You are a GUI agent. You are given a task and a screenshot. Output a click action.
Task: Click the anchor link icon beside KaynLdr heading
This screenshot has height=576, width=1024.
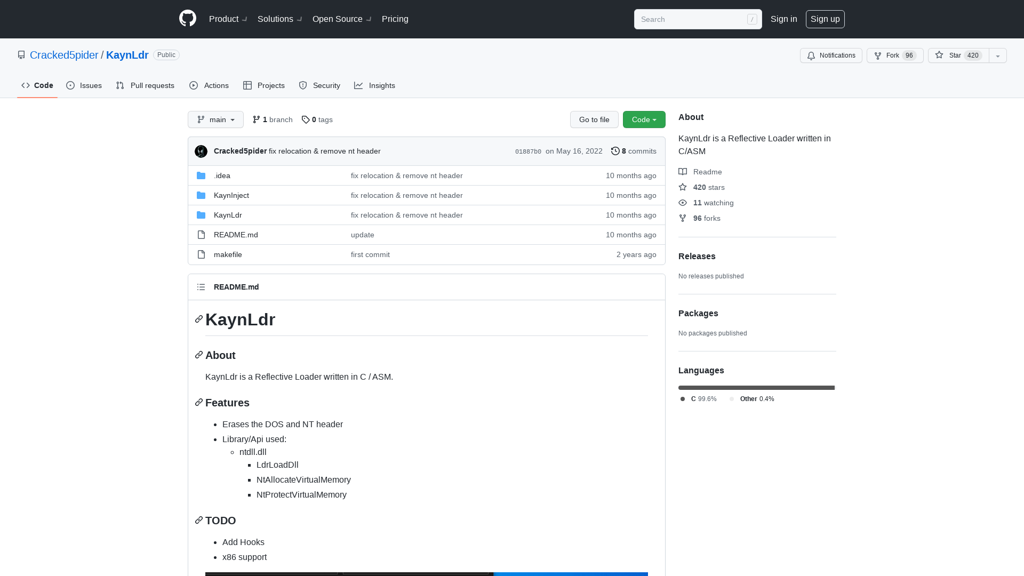(x=199, y=319)
